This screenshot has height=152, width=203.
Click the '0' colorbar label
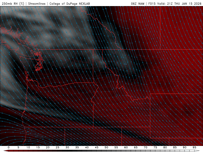(9, 147)
